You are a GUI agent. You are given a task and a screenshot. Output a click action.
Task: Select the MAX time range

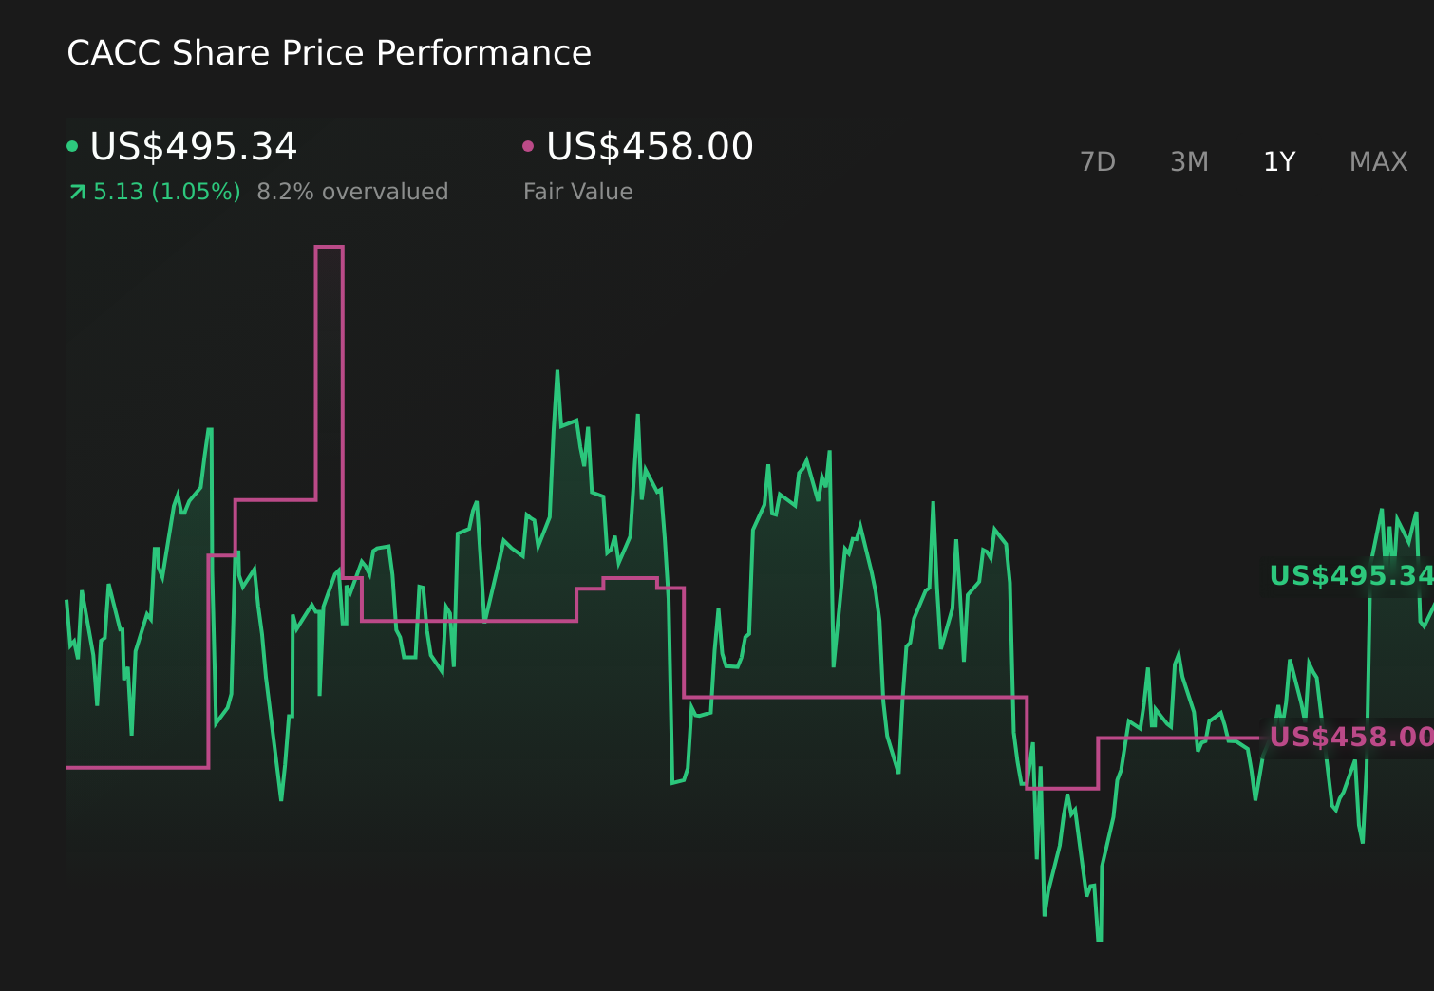coord(1377,161)
